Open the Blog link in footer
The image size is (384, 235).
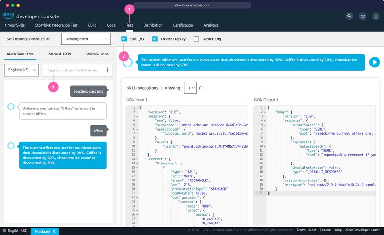[338, 230]
